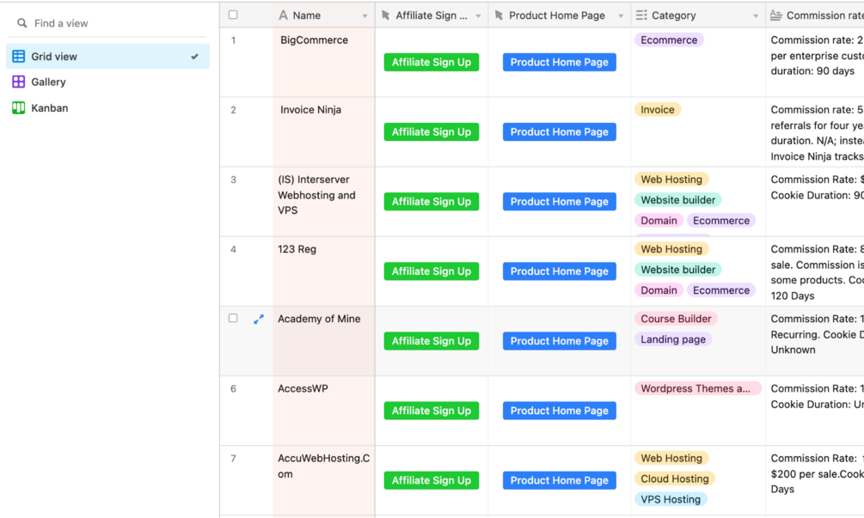Viewport: 864px width, 518px height.
Task: Click the Commission rate cell for Invoice Ninja
Action: point(815,132)
